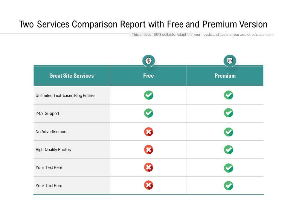Select the Great Site Services header cell
This screenshot has height=215, width=287.
tap(71, 76)
